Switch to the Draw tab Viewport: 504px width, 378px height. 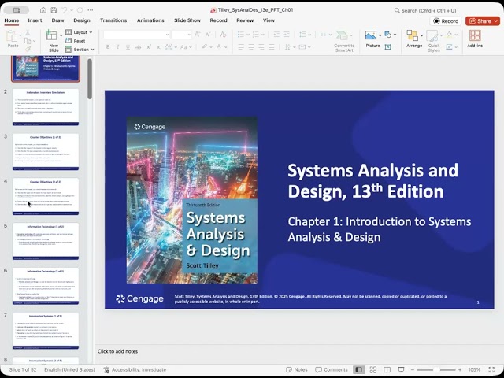[57, 20]
